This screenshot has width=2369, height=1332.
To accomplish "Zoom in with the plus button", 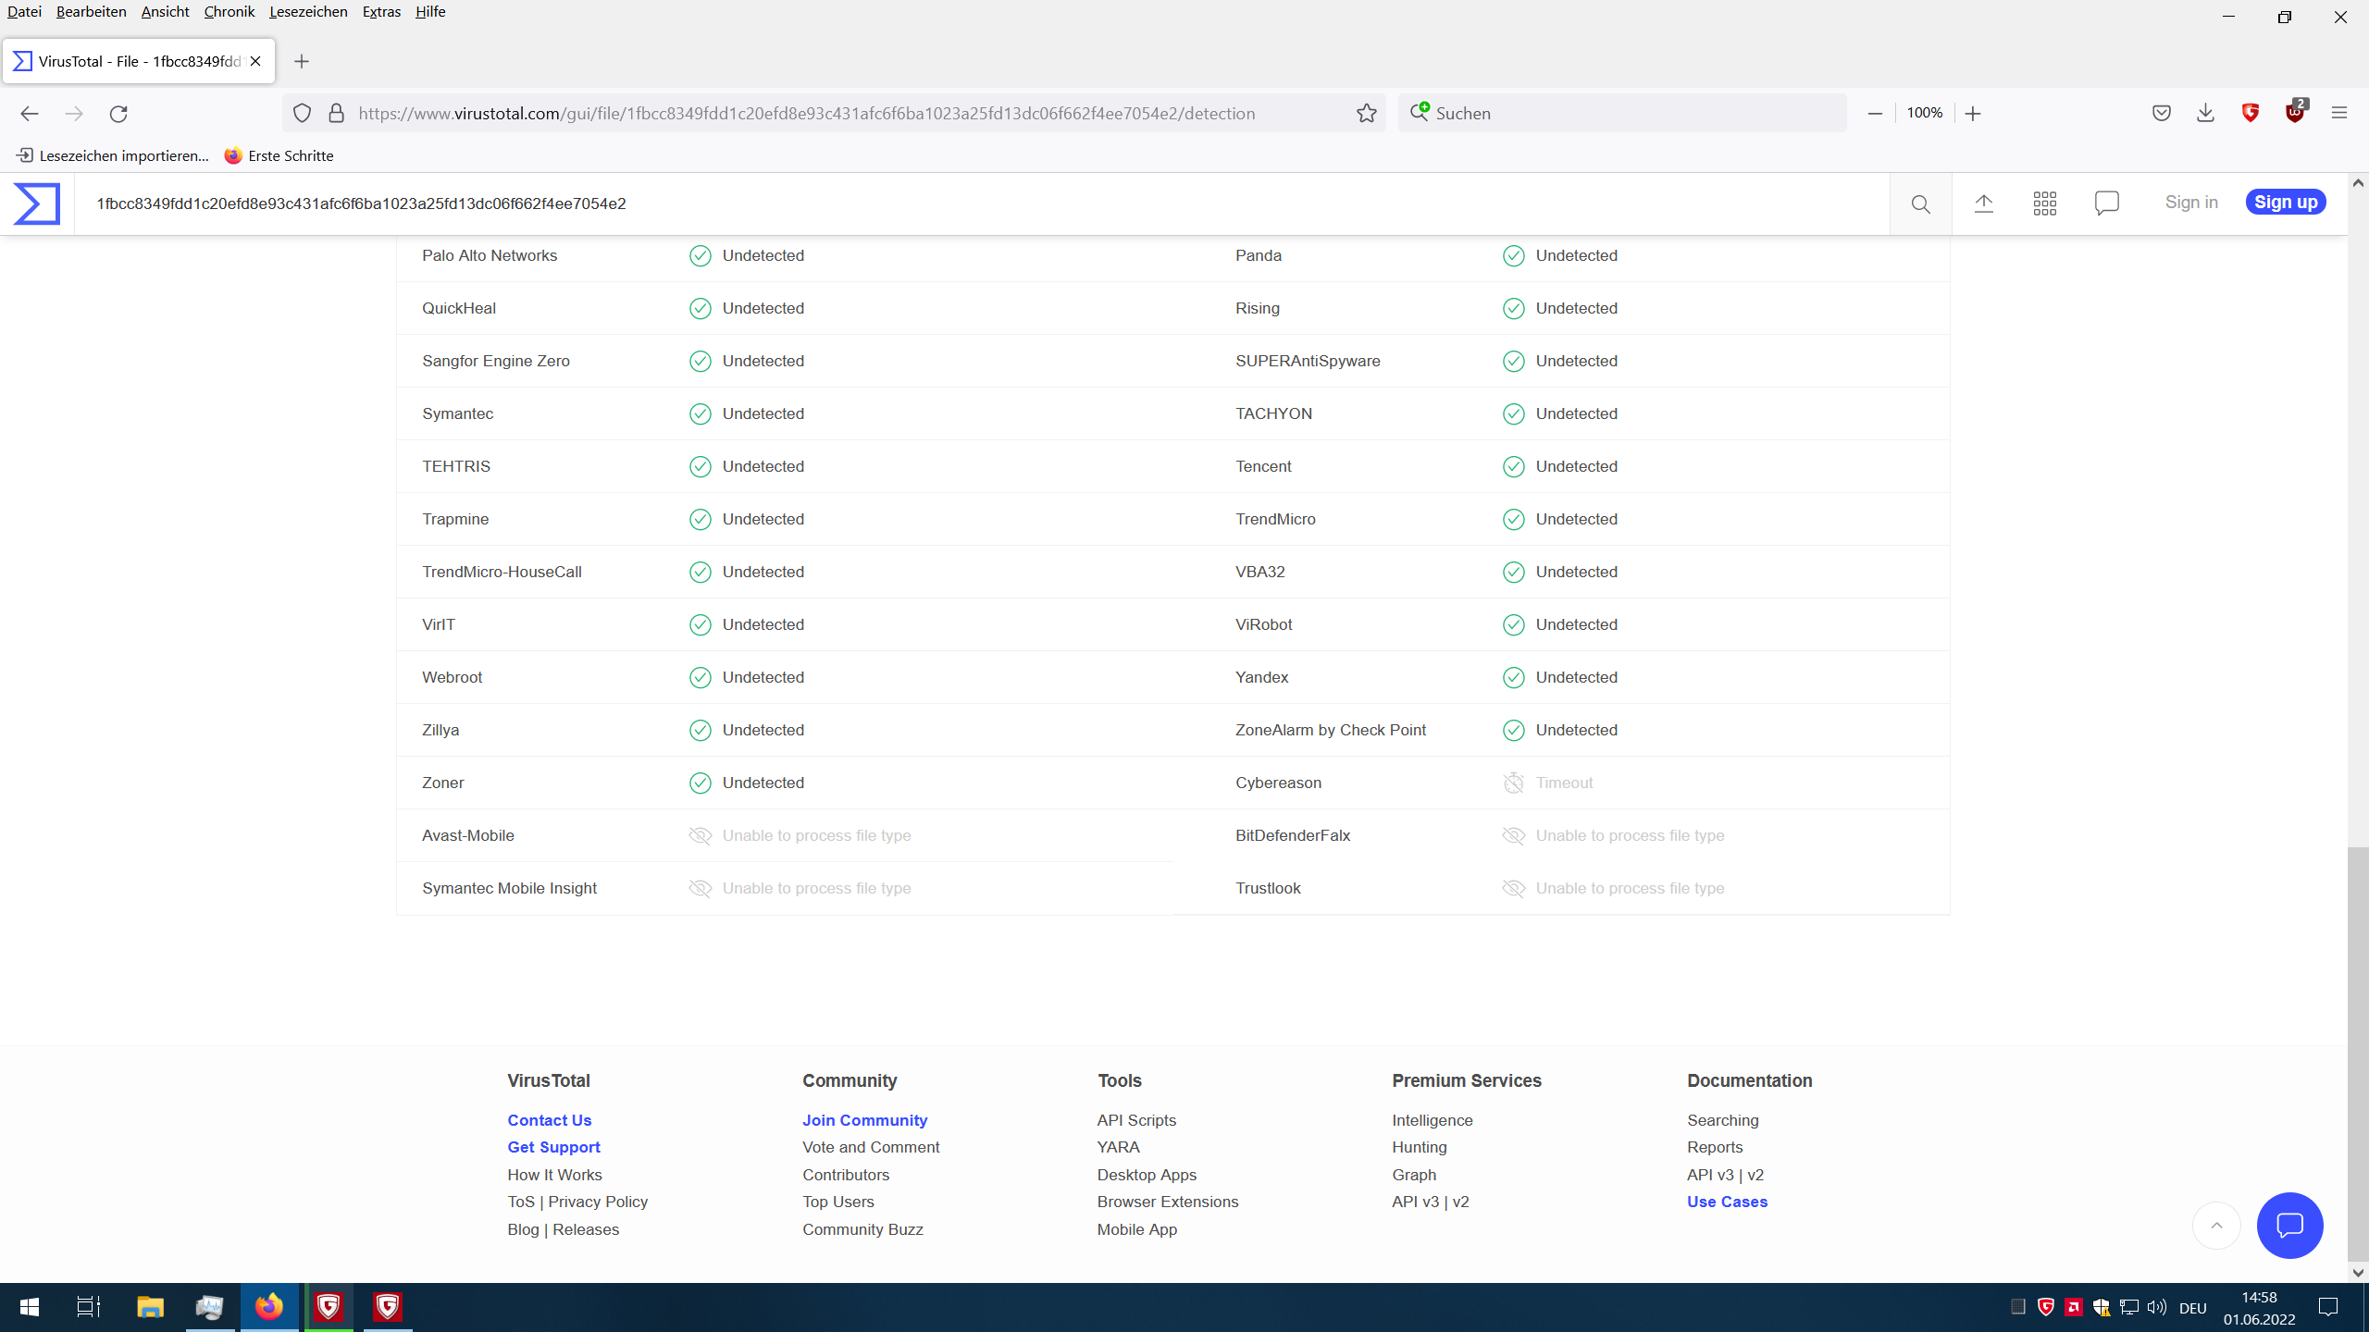I will [x=1973, y=113].
